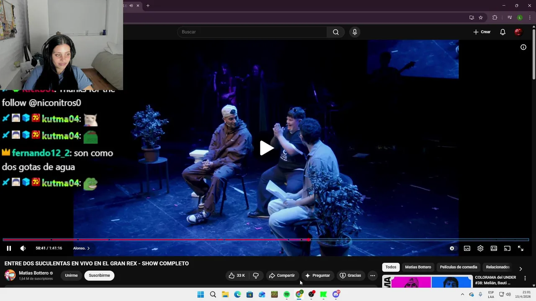The height and width of the screenshot is (301, 536).
Task: Select the Matias Bottero filter chip
Action: click(418, 267)
